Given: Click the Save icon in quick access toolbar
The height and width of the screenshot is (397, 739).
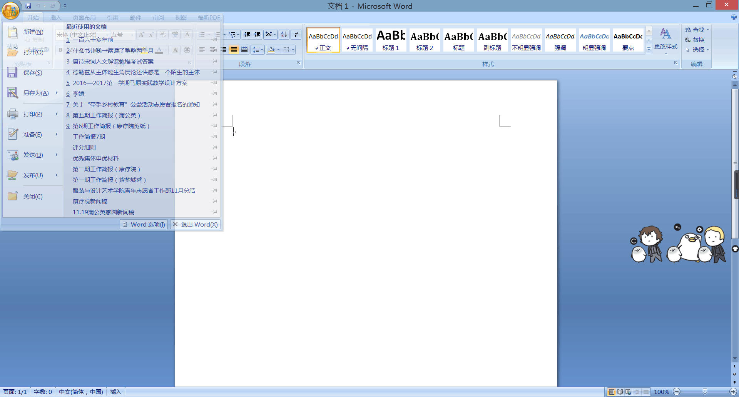Looking at the screenshot, I should (x=28, y=6).
